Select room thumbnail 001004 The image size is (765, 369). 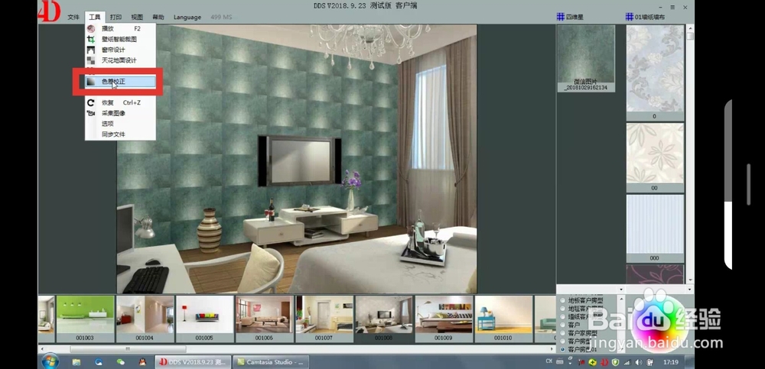[145, 319]
